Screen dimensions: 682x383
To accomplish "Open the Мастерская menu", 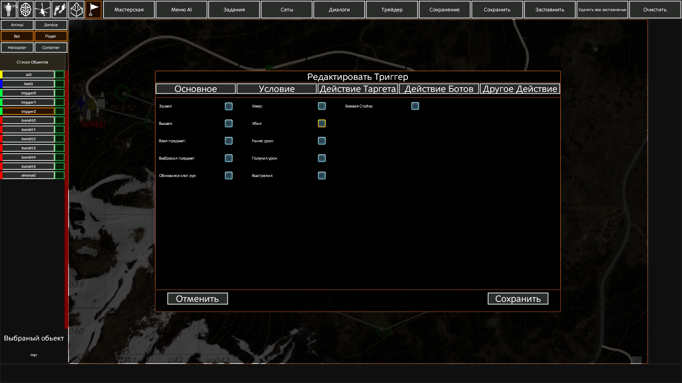I will pos(129,10).
